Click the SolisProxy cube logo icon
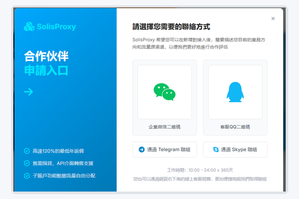 point(29,27)
